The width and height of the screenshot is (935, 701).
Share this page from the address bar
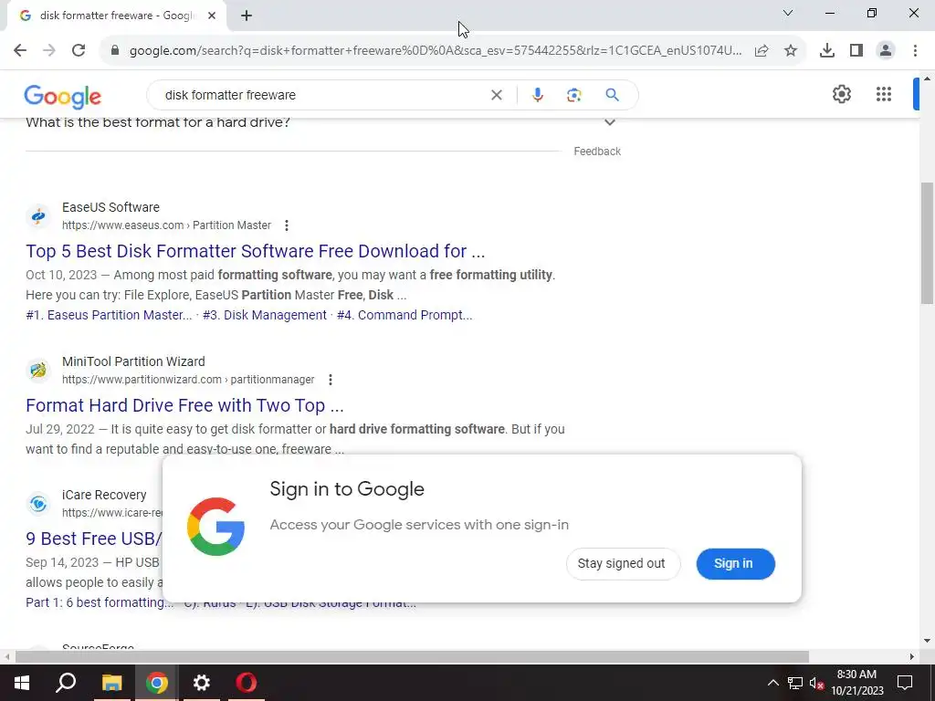(762, 51)
